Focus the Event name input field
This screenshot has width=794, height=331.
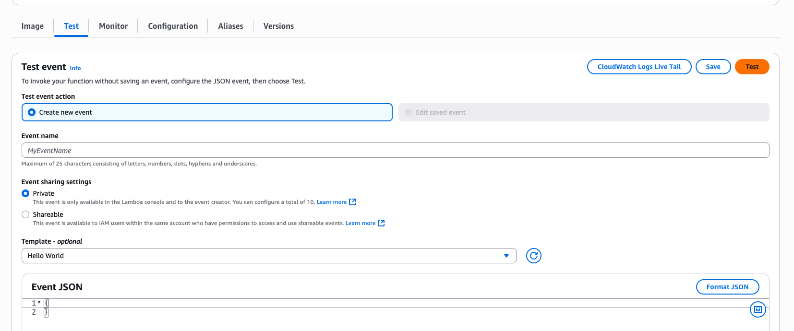click(x=395, y=150)
